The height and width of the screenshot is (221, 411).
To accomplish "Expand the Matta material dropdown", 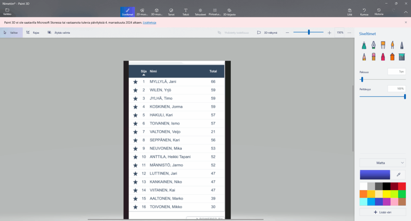I will (x=383, y=163).
